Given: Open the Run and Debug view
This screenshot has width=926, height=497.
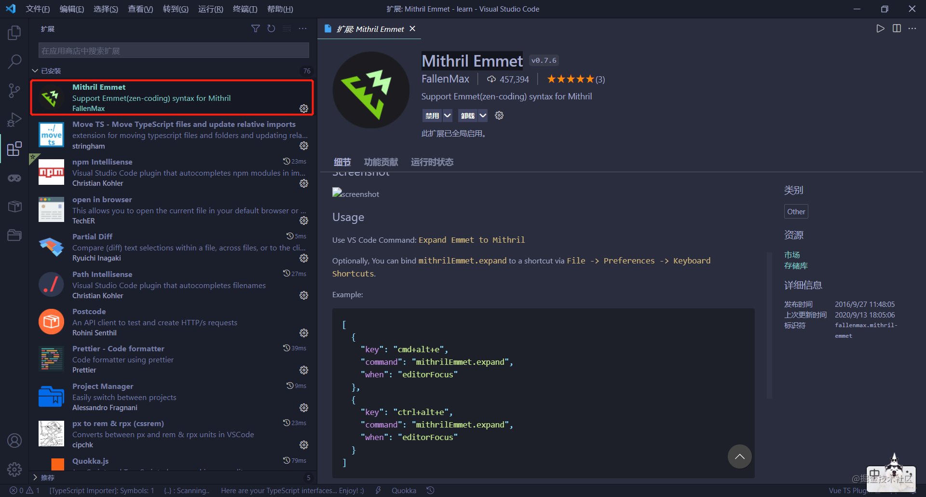Looking at the screenshot, I should tap(14, 119).
